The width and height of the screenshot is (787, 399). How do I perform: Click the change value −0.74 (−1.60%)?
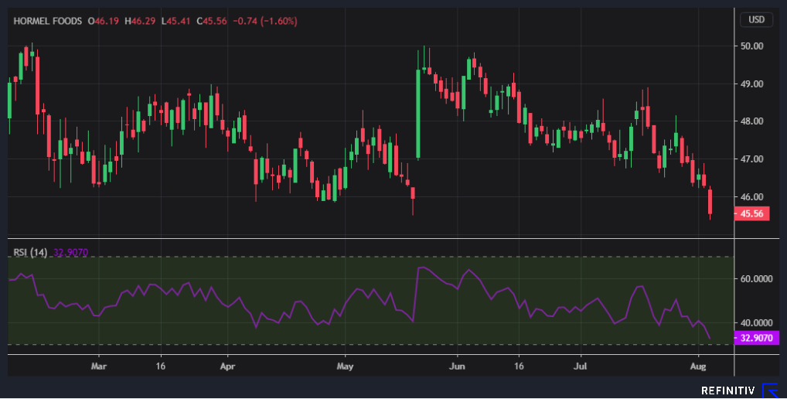pyautogui.click(x=265, y=21)
